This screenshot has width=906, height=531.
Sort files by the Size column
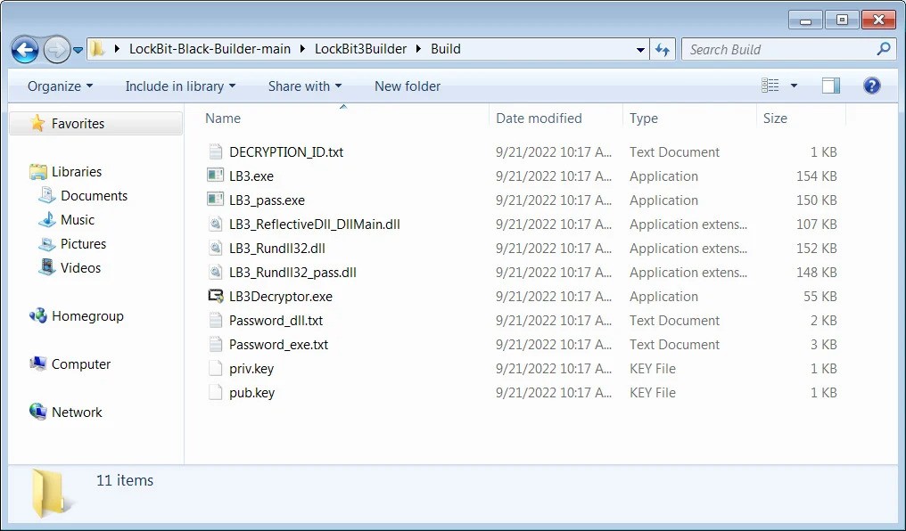pyautogui.click(x=775, y=118)
